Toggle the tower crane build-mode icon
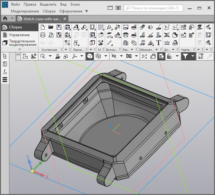This screenshot has width=215, height=195. pyautogui.click(x=201, y=56)
